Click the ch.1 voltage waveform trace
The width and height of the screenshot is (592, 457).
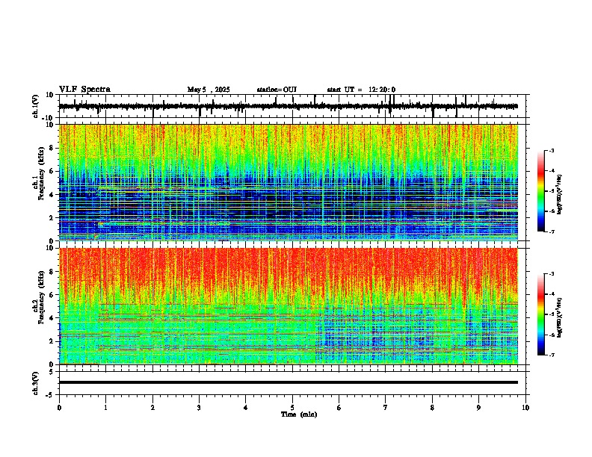click(x=288, y=106)
